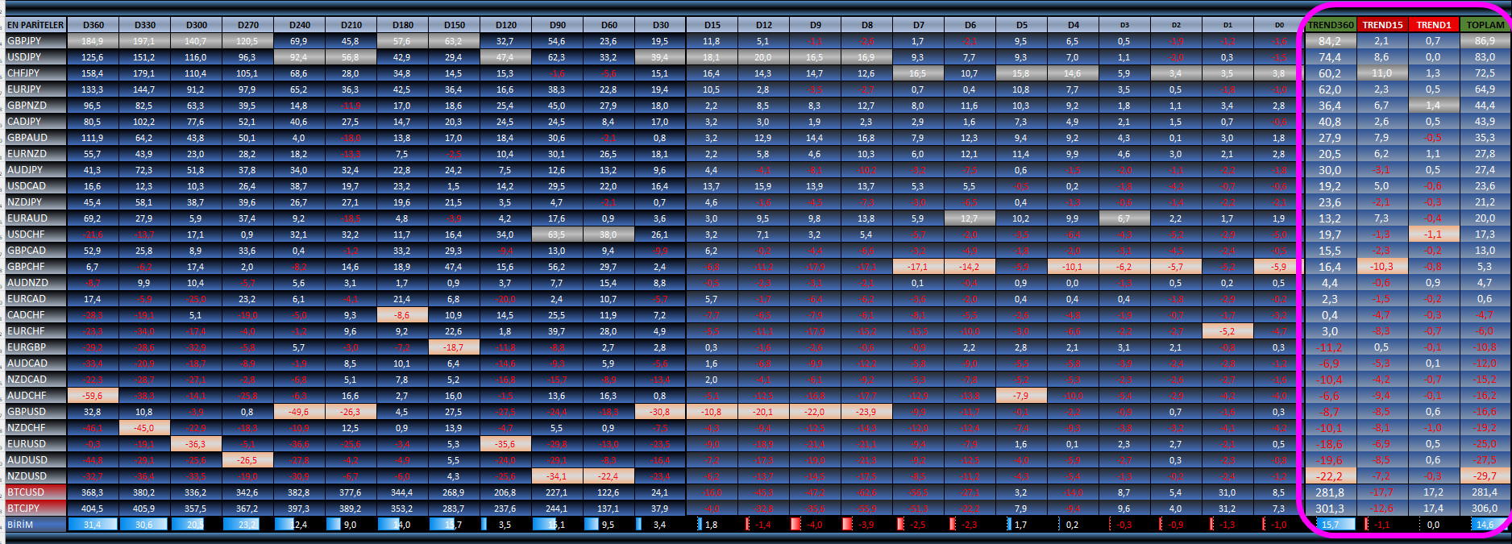1512x544 pixels.
Task: Select the D7 column header
Action: pyautogui.click(x=918, y=25)
